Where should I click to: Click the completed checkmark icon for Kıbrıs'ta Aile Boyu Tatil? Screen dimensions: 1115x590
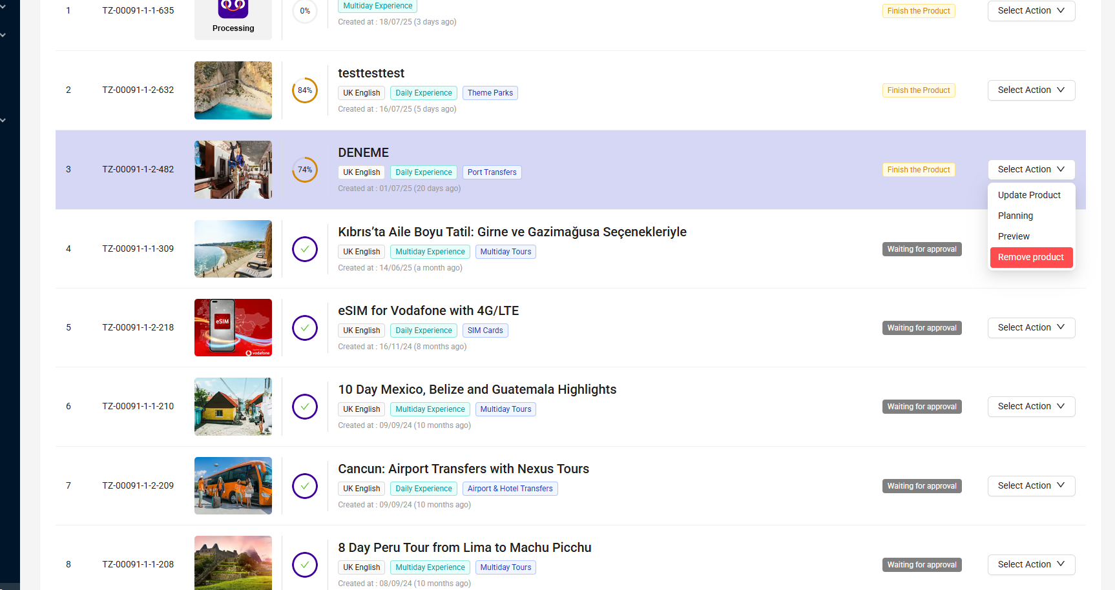coord(305,249)
